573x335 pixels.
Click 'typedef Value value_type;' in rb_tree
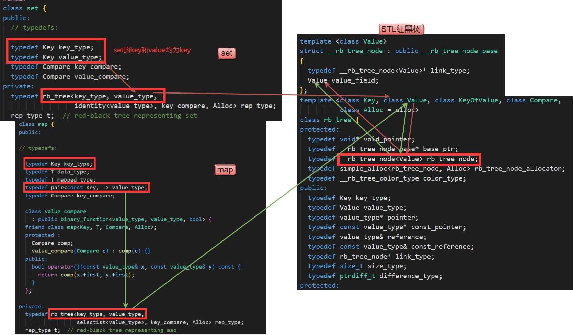pos(357,208)
